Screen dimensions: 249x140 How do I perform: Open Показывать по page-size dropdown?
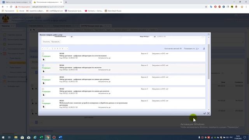(x=197, y=49)
